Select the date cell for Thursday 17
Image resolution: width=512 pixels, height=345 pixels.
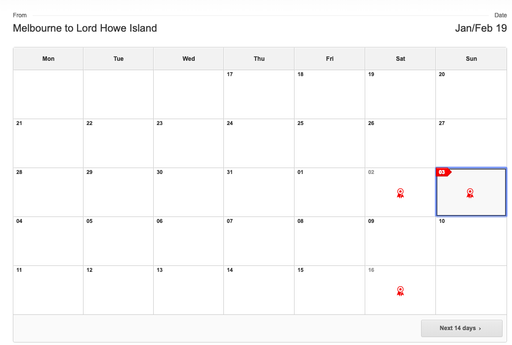[x=259, y=94]
